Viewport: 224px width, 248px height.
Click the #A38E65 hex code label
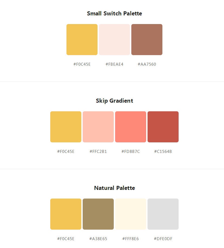click(x=98, y=239)
